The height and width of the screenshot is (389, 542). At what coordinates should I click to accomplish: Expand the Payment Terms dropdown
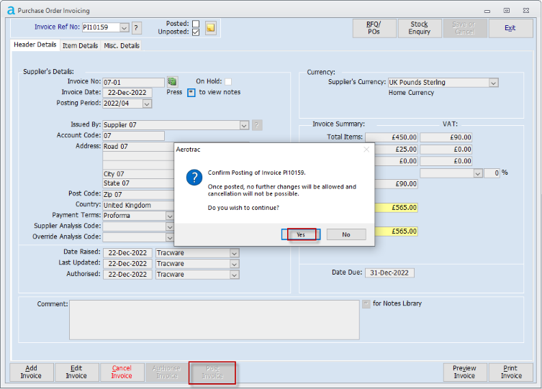[169, 216]
